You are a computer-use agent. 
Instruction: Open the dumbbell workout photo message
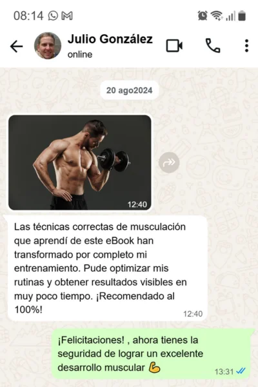pyautogui.click(x=80, y=163)
